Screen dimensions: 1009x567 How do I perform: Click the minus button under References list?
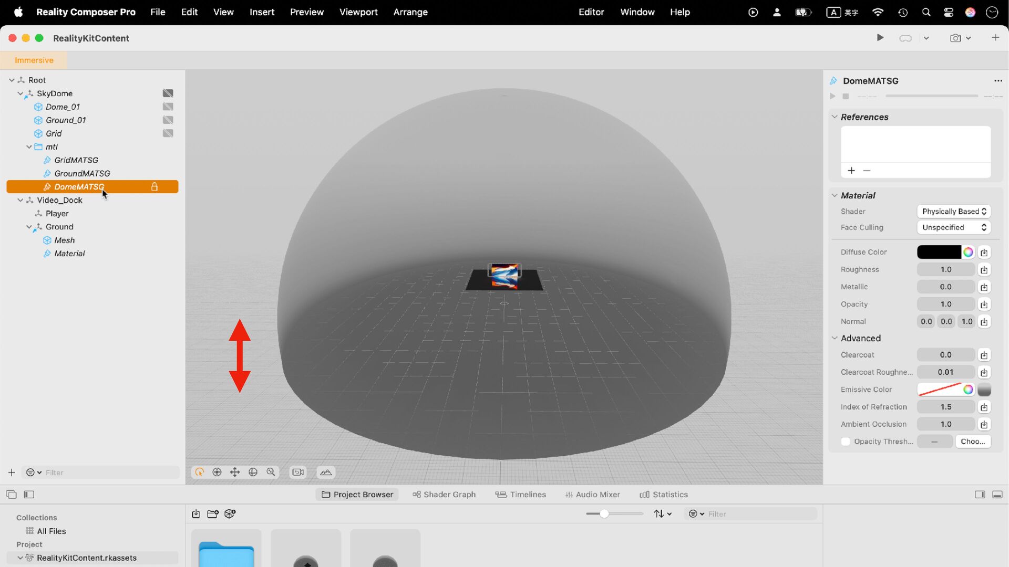[x=867, y=171]
